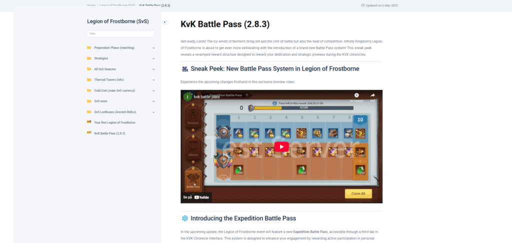The width and height of the screenshot is (512, 243).
Task: Click the Watch later clock icon on video
Action: point(356,95)
